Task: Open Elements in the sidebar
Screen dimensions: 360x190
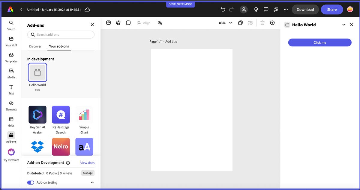Action: click(11, 106)
